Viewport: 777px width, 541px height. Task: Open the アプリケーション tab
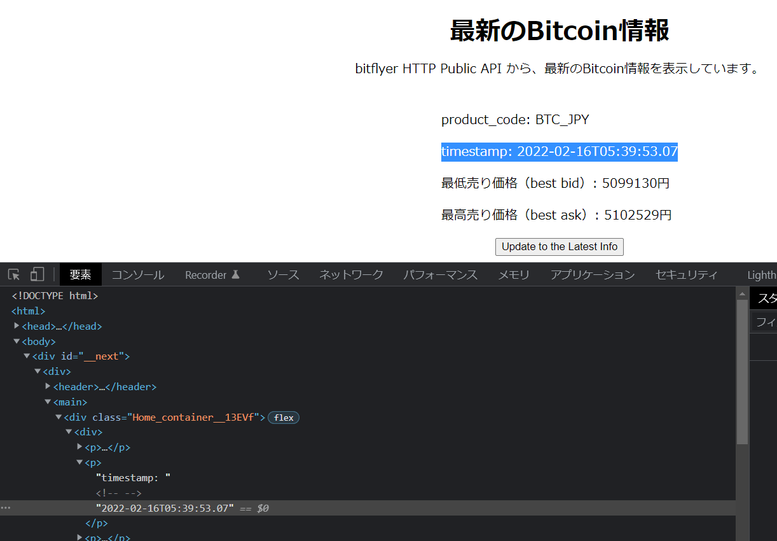(593, 275)
